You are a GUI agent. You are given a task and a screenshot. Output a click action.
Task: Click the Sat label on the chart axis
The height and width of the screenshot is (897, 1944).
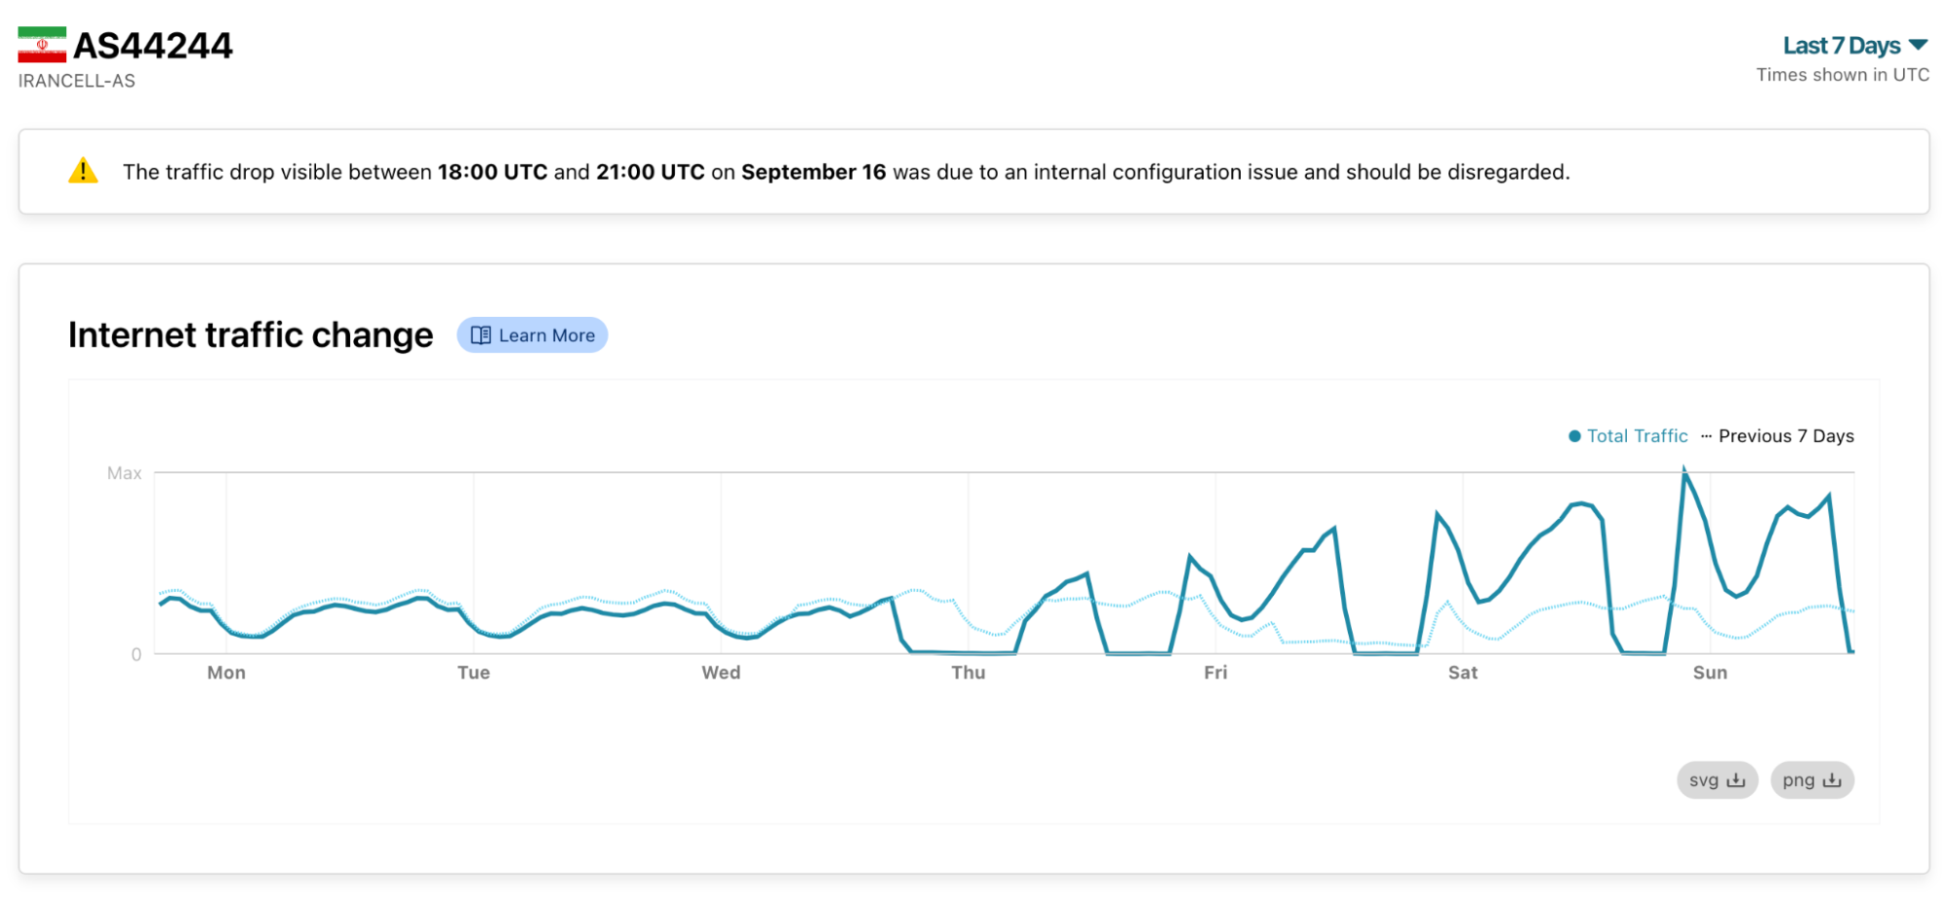click(x=1462, y=673)
